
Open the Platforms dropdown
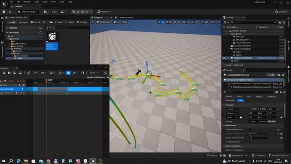[105, 12]
